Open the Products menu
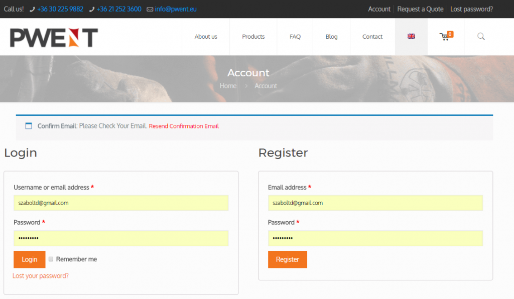This screenshot has width=514, height=299. click(x=253, y=37)
